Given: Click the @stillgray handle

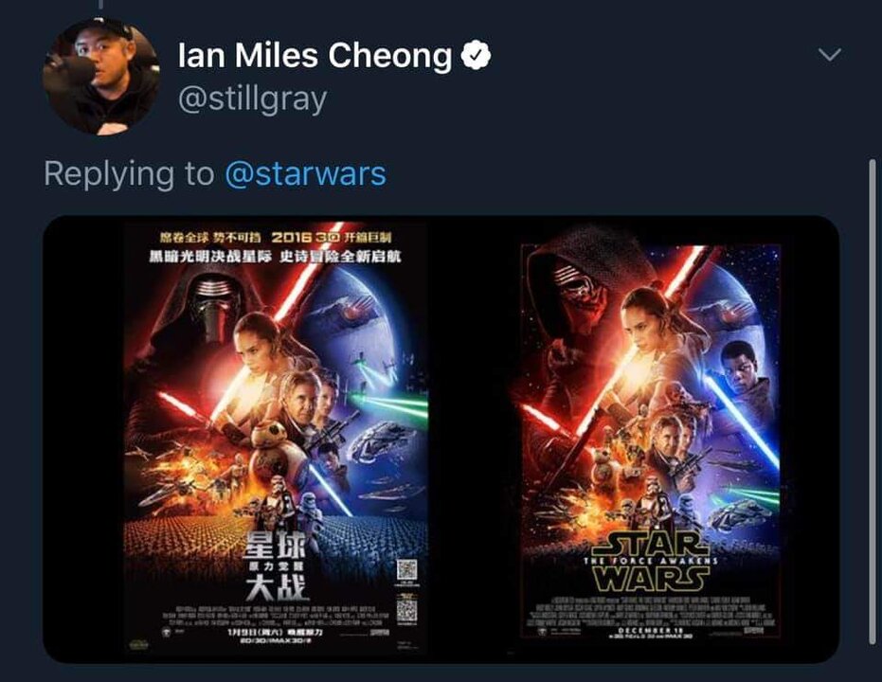Looking at the screenshot, I should tap(253, 99).
